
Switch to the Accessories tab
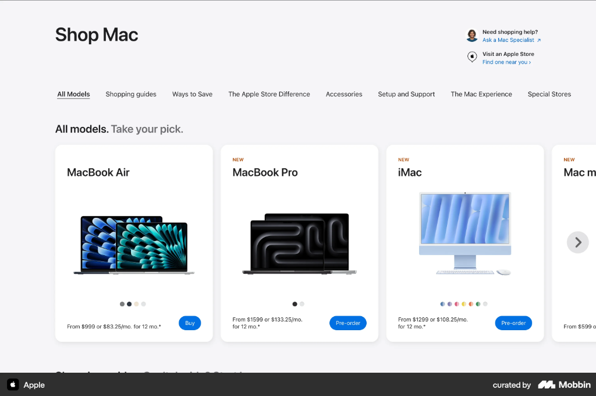[x=343, y=94]
